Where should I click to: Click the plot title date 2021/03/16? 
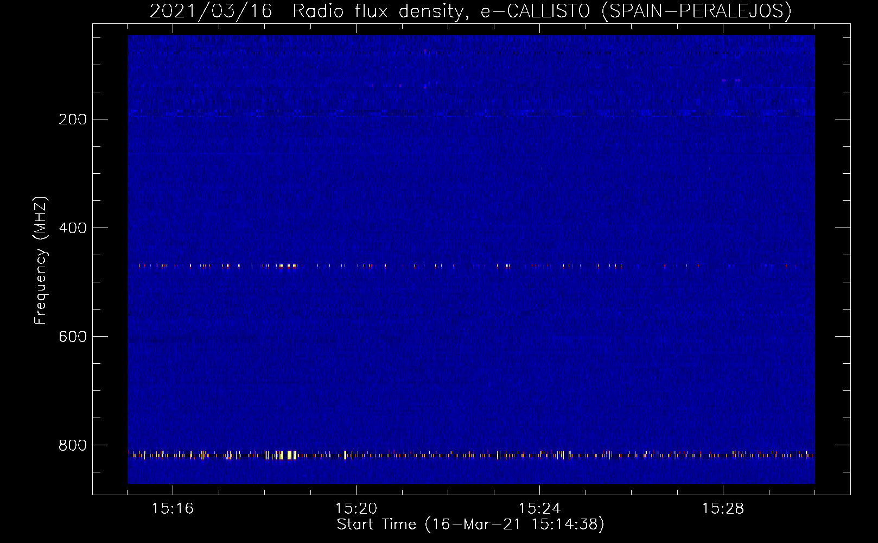coord(211,11)
